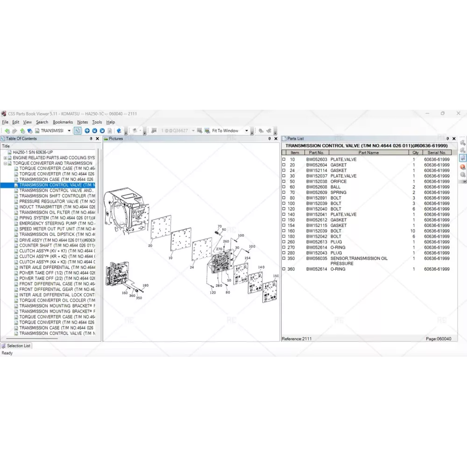Click the blue left-arrow previous page icon
The height and width of the screenshot is (467, 467).
(x=95, y=131)
